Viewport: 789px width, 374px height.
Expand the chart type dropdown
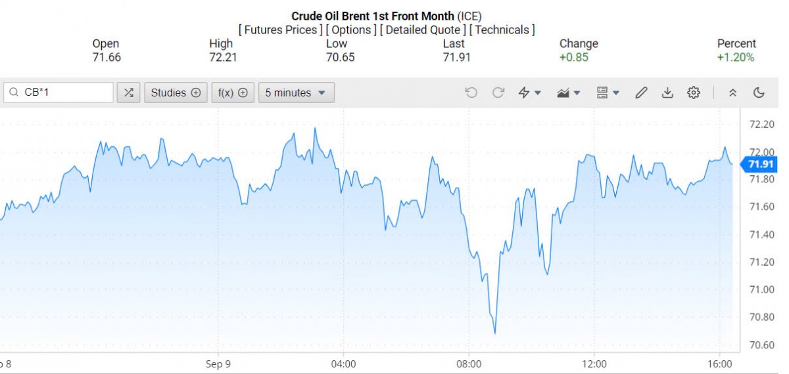tap(568, 93)
